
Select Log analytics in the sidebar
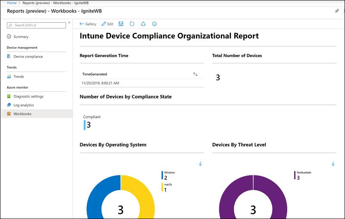click(23, 105)
